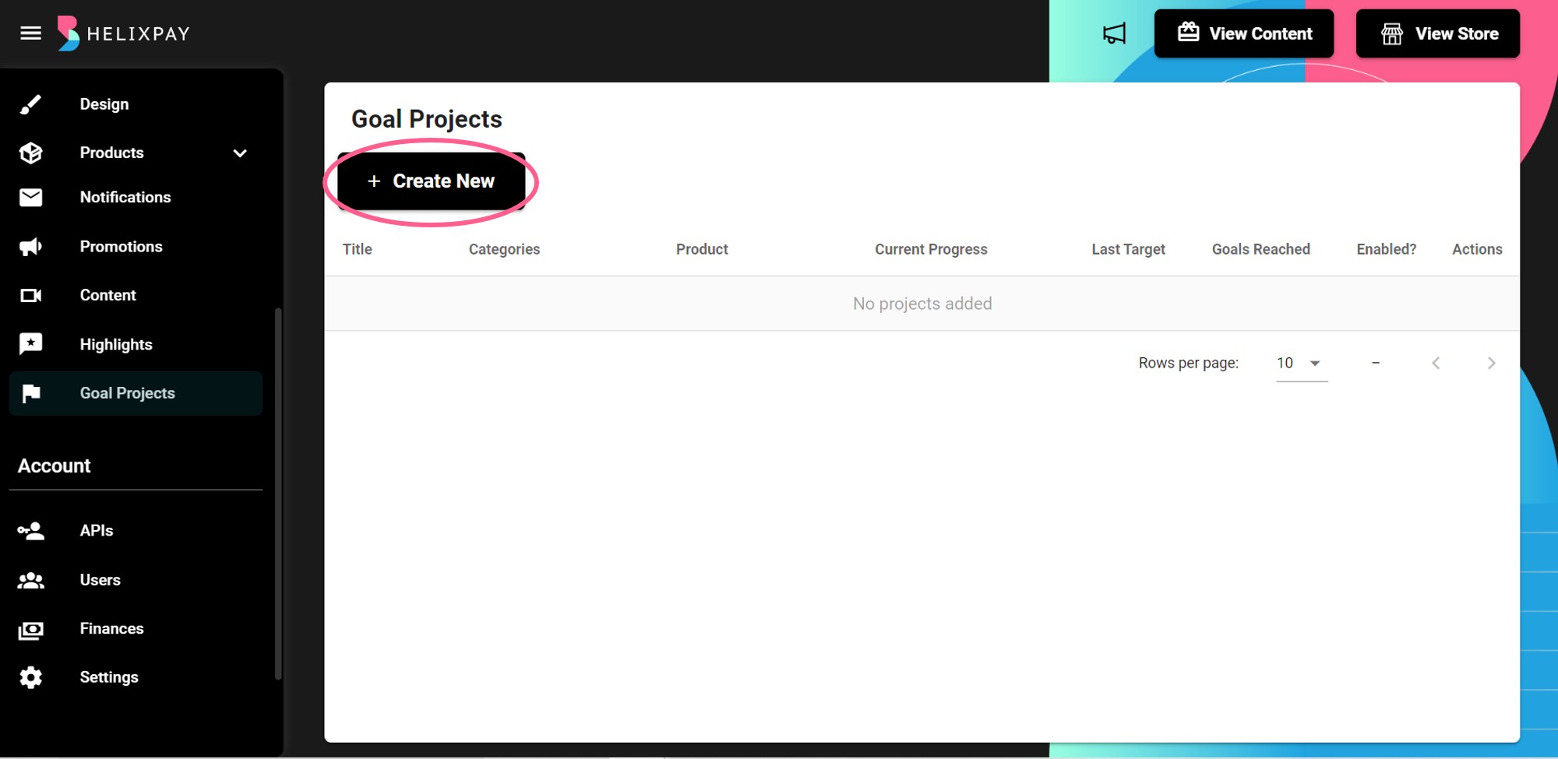Click the Create New button
Screen dimensions: 1558x759
click(x=432, y=181)
